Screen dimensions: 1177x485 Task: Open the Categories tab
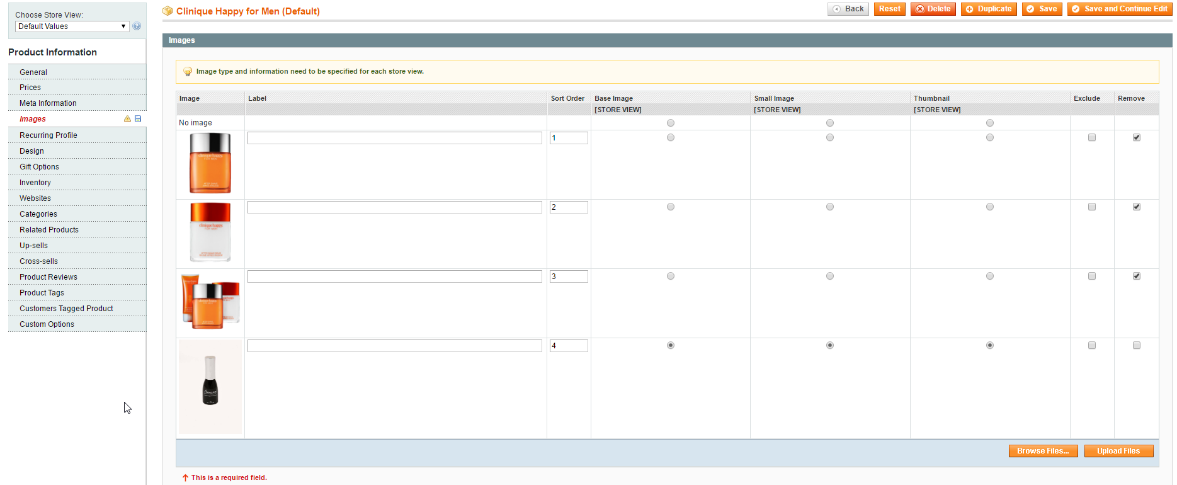(77, 214)
